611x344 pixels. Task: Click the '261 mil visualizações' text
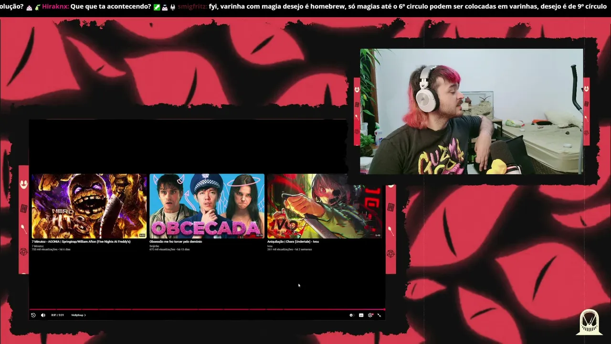[x=280, y=249]
